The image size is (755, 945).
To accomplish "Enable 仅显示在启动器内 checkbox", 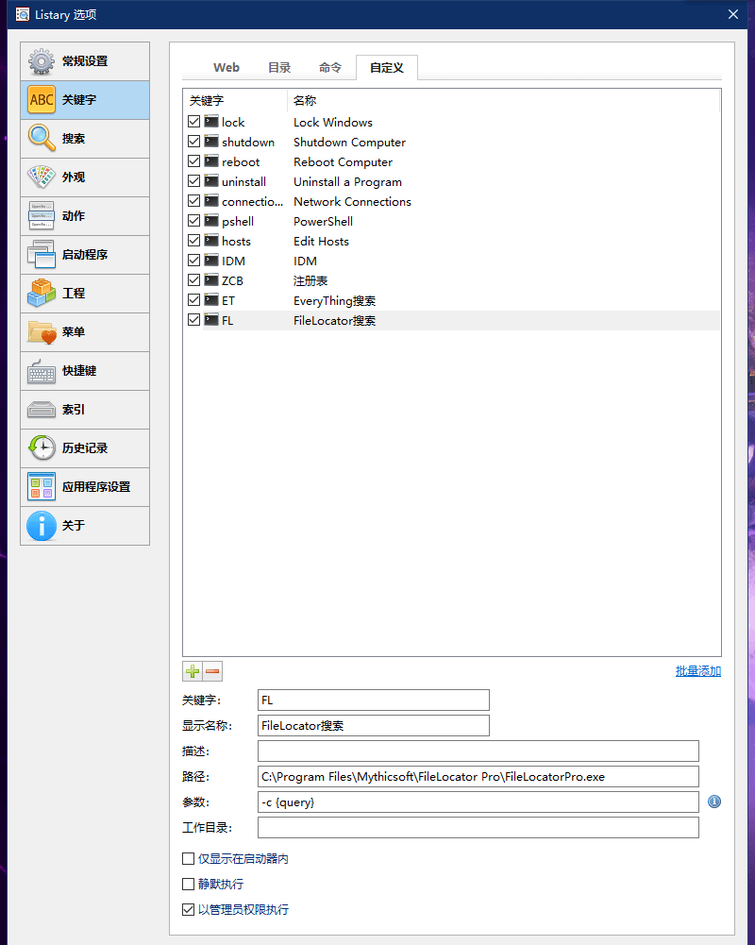I will [x=189, y=859].
